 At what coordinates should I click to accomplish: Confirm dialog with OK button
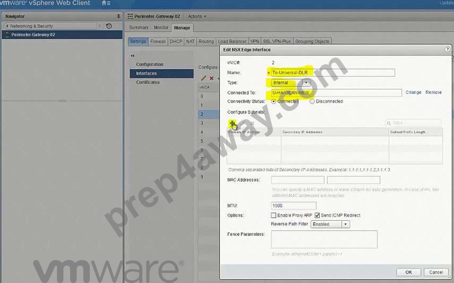(408, 272)
